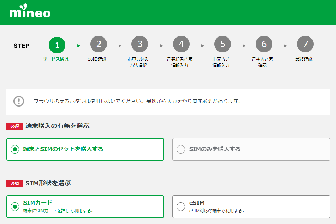The image size is (336, 224).
Task: Click step 5 お支払い情報入力 circle
Action: coord(222,44)
